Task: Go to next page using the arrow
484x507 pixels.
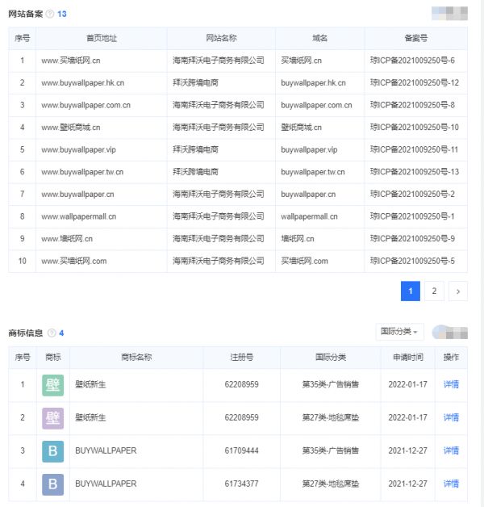Action: tap(458, 291)
